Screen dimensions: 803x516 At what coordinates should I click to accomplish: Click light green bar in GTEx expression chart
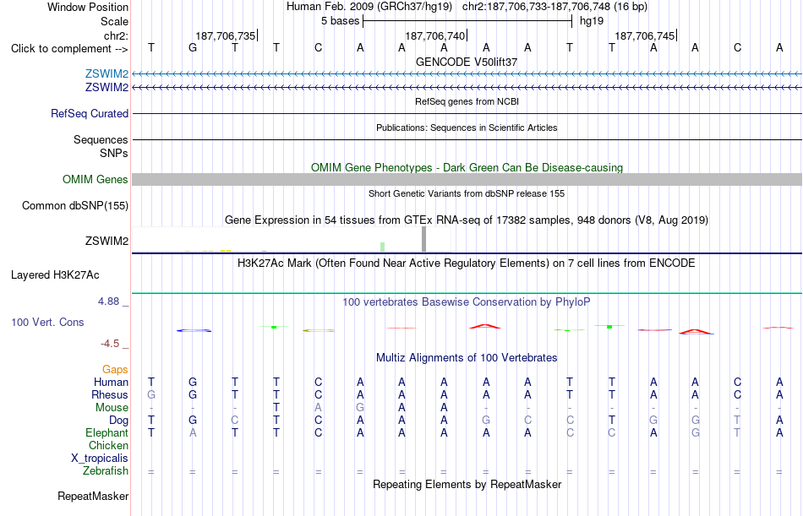pos(383,247)
